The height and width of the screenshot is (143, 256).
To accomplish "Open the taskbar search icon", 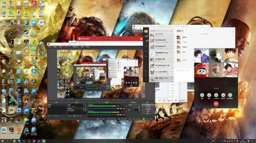I will pos(7,141).
